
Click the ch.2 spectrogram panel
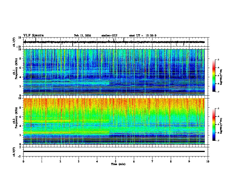pyautogui.click(x=114, y=121)
